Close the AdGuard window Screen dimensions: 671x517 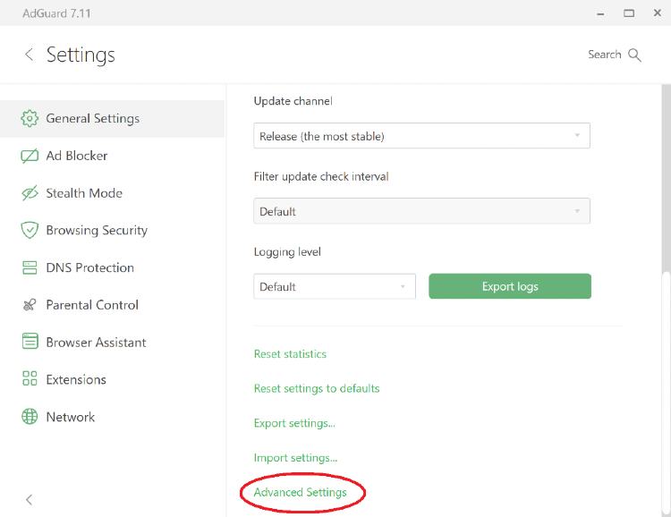coord(658,13)
